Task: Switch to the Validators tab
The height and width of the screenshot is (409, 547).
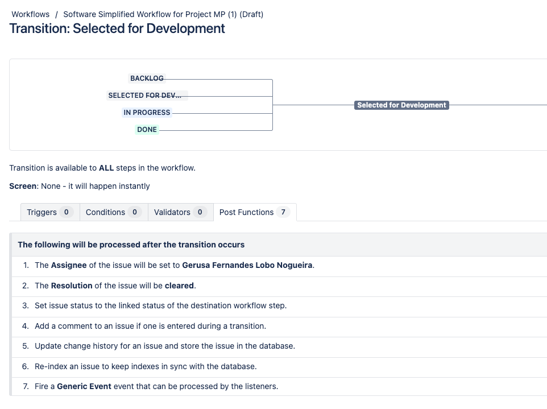Action: click(181, 212)
